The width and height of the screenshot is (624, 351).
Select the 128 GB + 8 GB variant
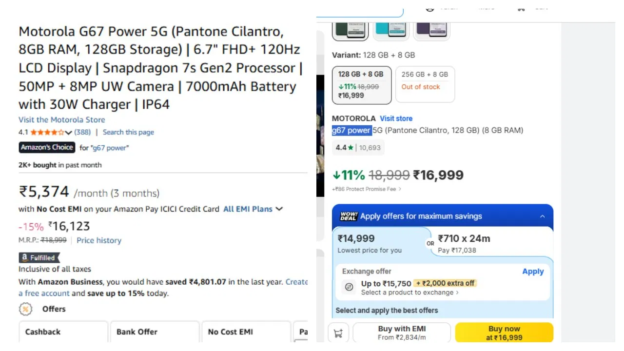(362, 85)
